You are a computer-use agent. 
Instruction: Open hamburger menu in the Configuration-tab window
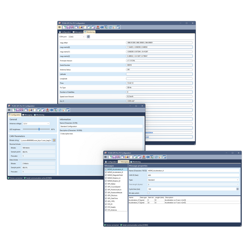coord(9,110)
